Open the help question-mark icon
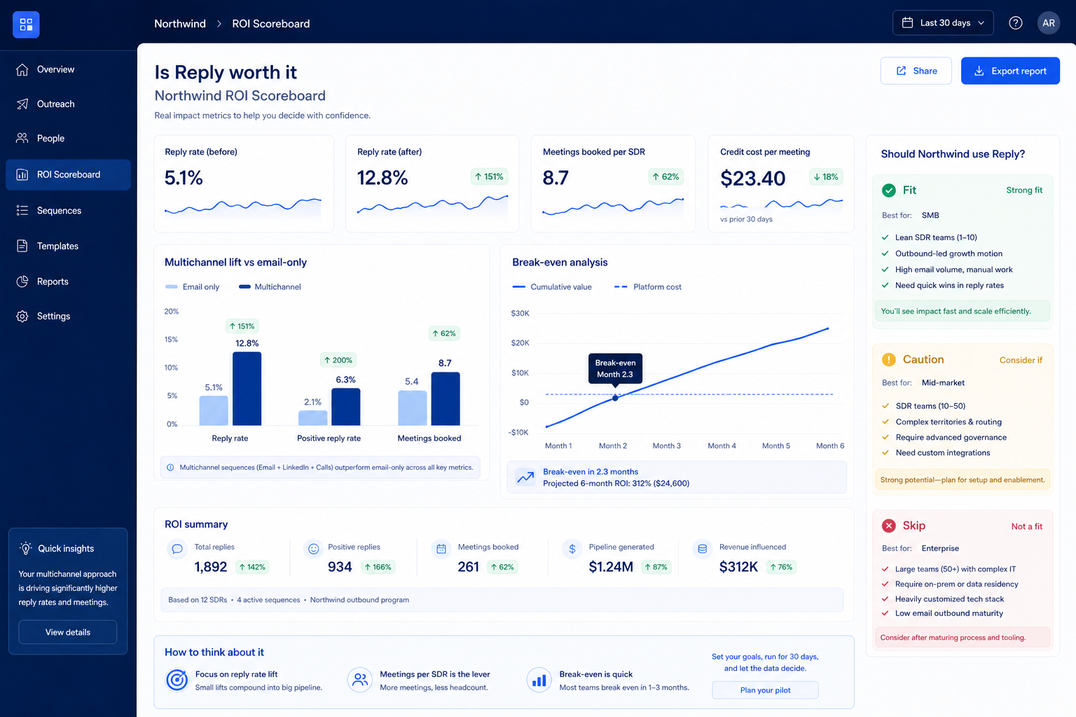Viewport: 1076px width, 717px height. [1015, 23]
